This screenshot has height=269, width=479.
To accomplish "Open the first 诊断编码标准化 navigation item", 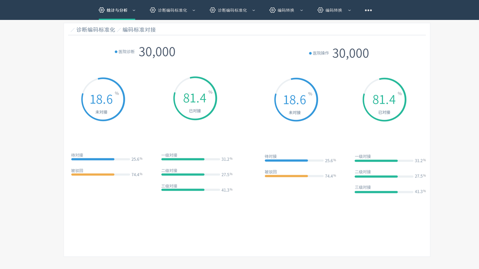I will 173,10.
